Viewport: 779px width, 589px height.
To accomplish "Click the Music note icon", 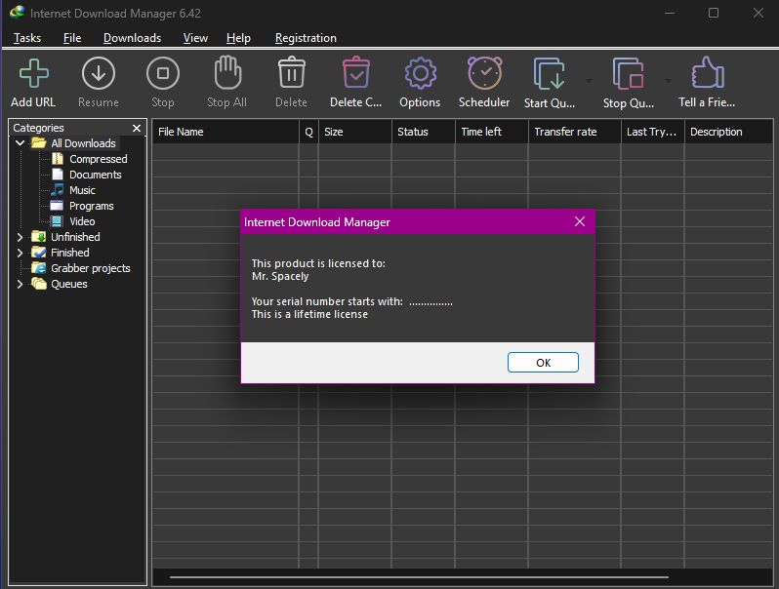I will point(58,190).
